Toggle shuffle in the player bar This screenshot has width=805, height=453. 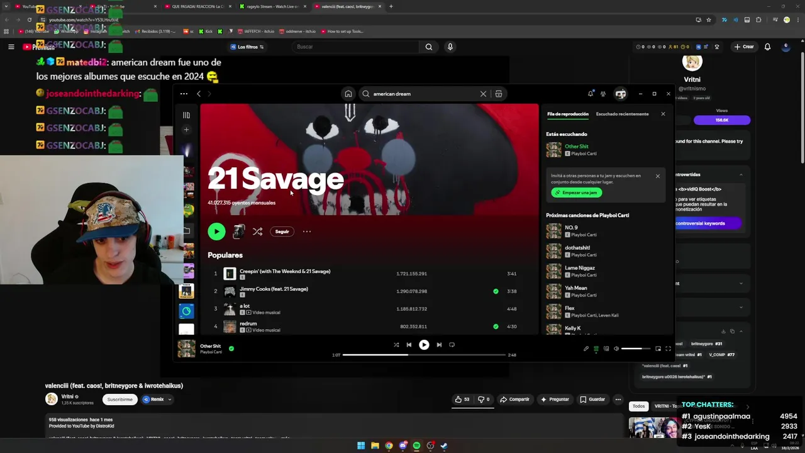pyautogui.click(x=396, y=345)
